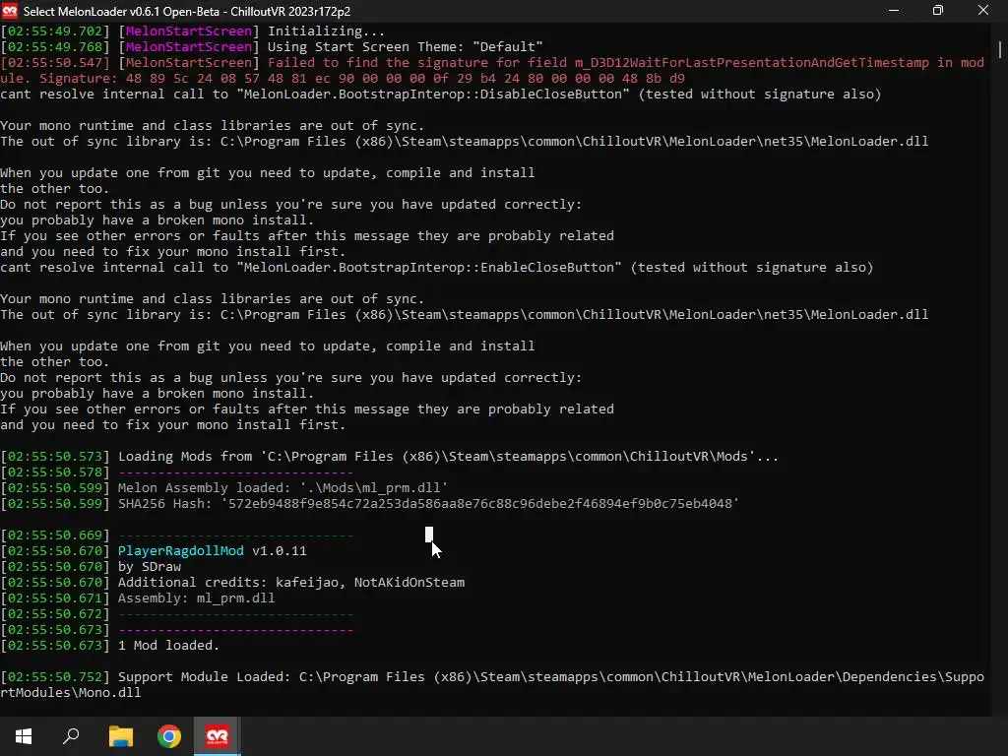Click the MelonLoader console title bar icon
This screenshot has width=1008, height=756.
[x=10, y=11]
